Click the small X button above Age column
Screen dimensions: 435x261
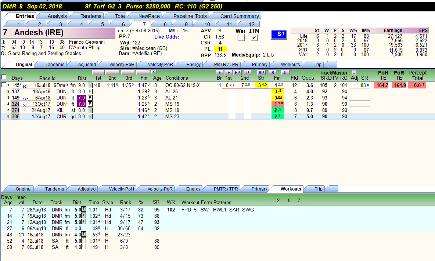[x=154, y=72]
